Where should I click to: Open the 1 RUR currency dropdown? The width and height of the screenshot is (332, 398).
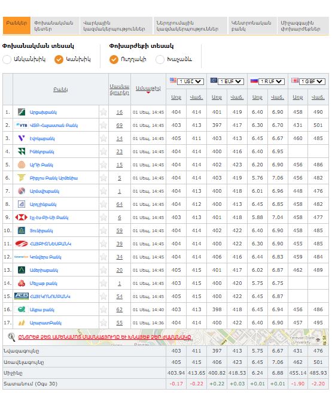[x=272, y=81]
